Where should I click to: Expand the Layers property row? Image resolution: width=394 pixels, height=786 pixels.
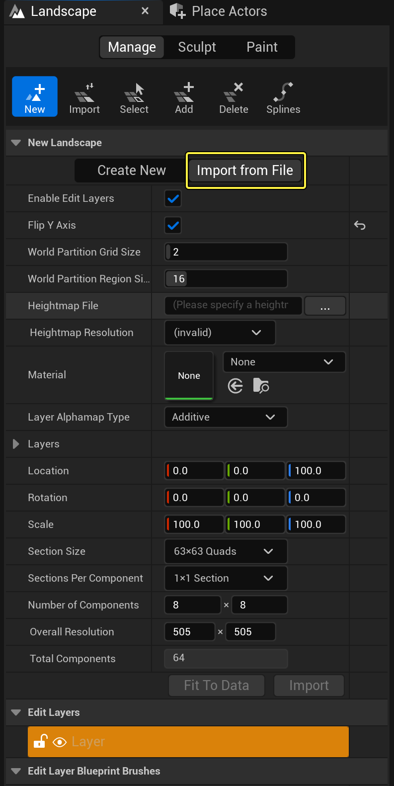(16, 444)
